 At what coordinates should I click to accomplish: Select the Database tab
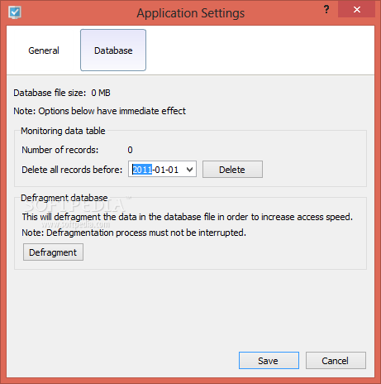coord(113,50)
